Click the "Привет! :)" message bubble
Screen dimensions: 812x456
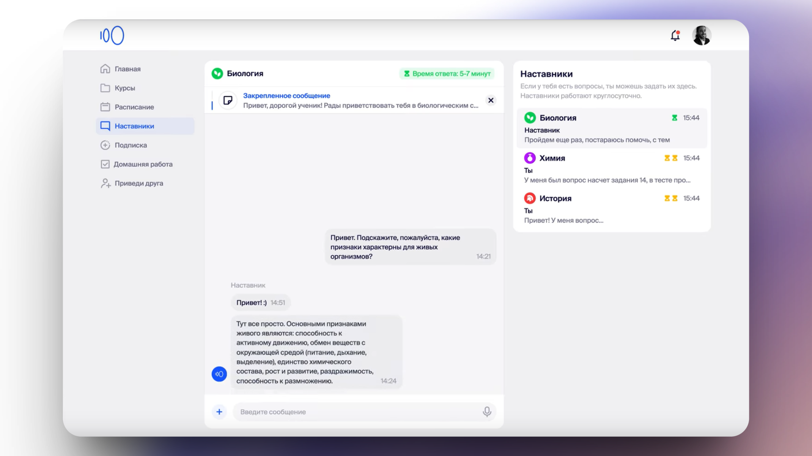coord(261,303)
